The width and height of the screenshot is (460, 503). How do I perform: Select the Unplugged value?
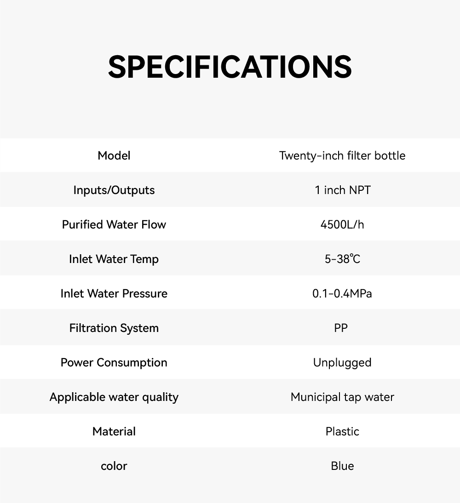click(342, 362)
